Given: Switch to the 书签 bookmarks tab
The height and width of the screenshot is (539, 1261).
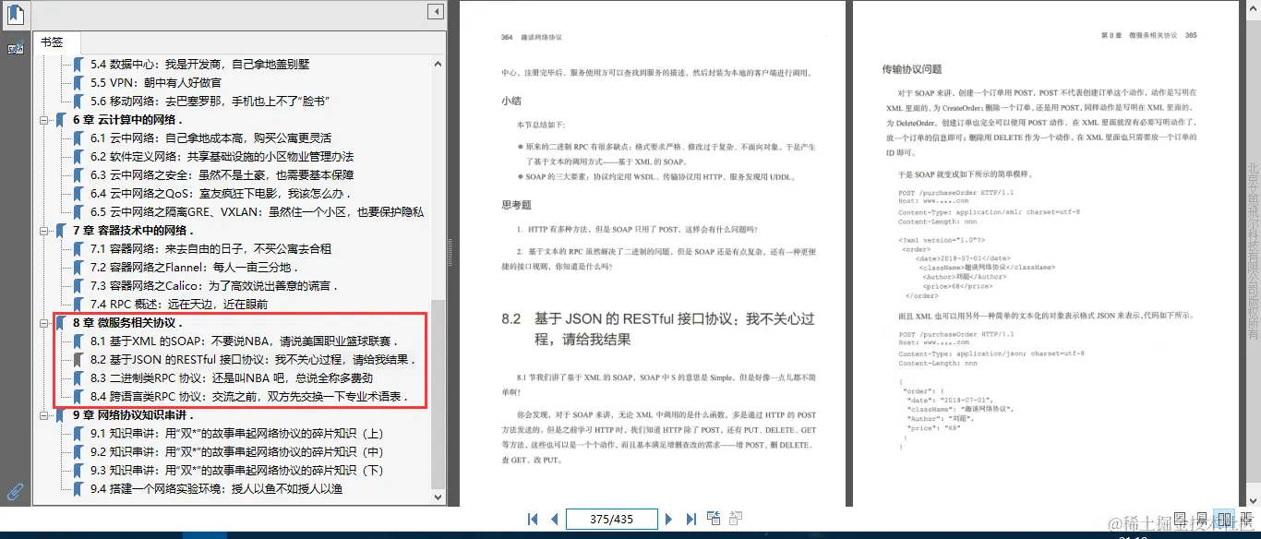Looking at the screenshot, I should [55, 42].
